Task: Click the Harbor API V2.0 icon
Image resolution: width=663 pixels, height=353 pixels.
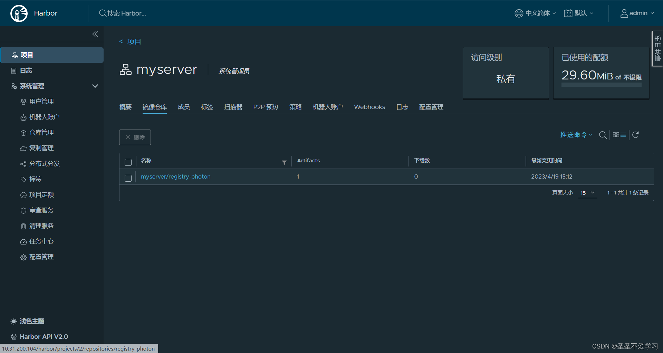Action: 14,337
